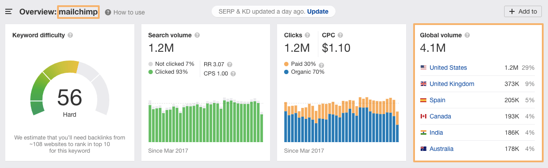Image resolution: width=548 pixels, height=168 pixels.
Task: Click the Hard difficulty label
Action: [x=69, y=114]
